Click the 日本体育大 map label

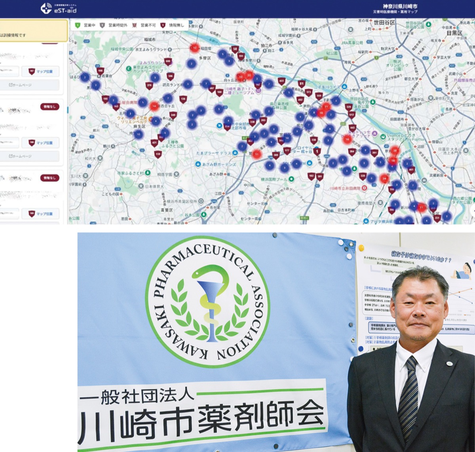coord(155,186)
